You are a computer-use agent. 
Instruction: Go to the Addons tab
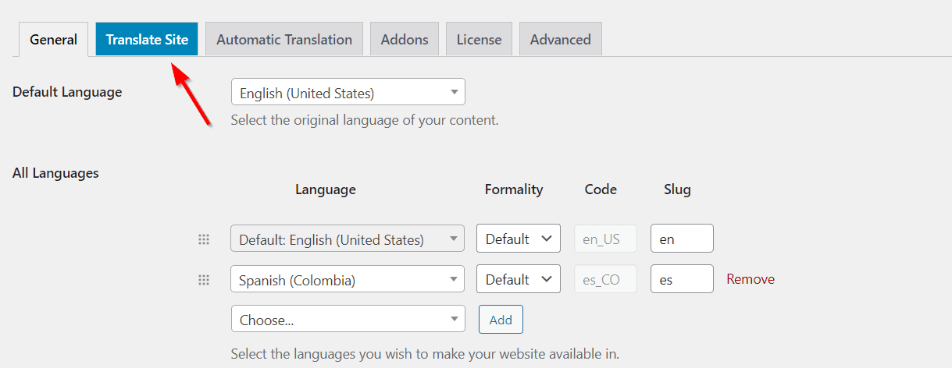(x=405, y=39)
